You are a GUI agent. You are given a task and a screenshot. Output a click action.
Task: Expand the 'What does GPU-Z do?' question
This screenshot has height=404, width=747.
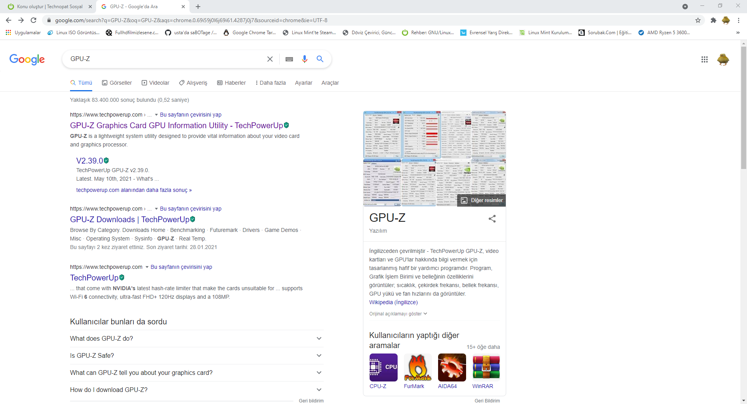197,338
